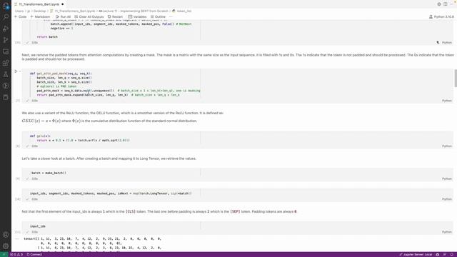457x257 pixels.
Task: Open notebook toolbar overflow ellipsis after Outline
Action: click(x=171, y=17)
